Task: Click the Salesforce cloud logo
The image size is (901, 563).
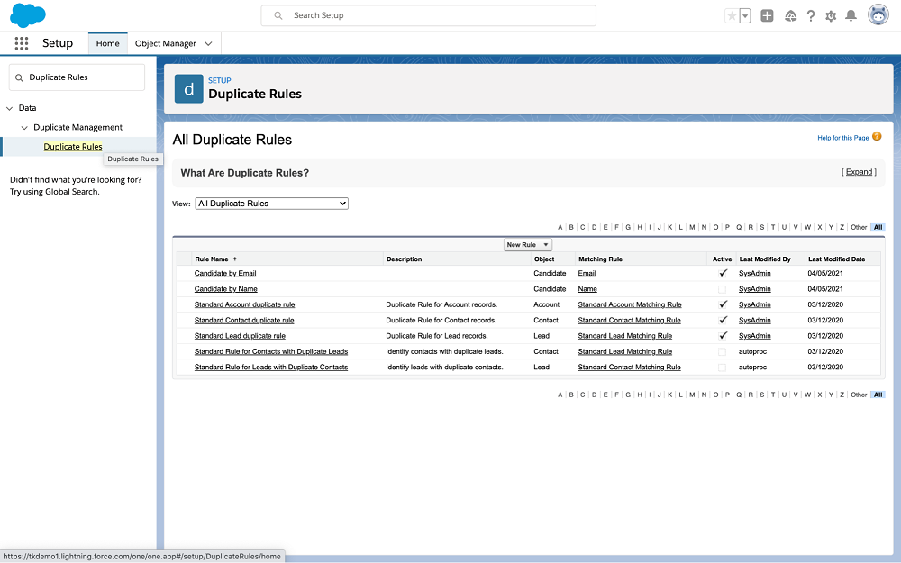Action: pos(28,15)
